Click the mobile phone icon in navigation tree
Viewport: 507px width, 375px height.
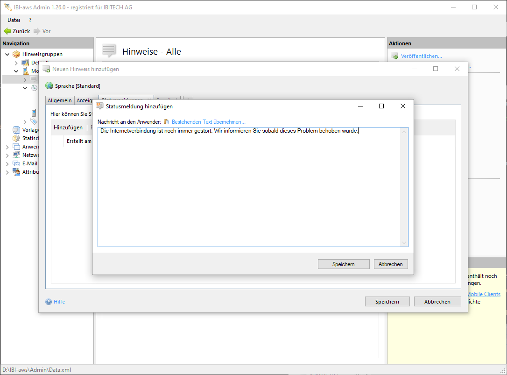tap(34, 113)
